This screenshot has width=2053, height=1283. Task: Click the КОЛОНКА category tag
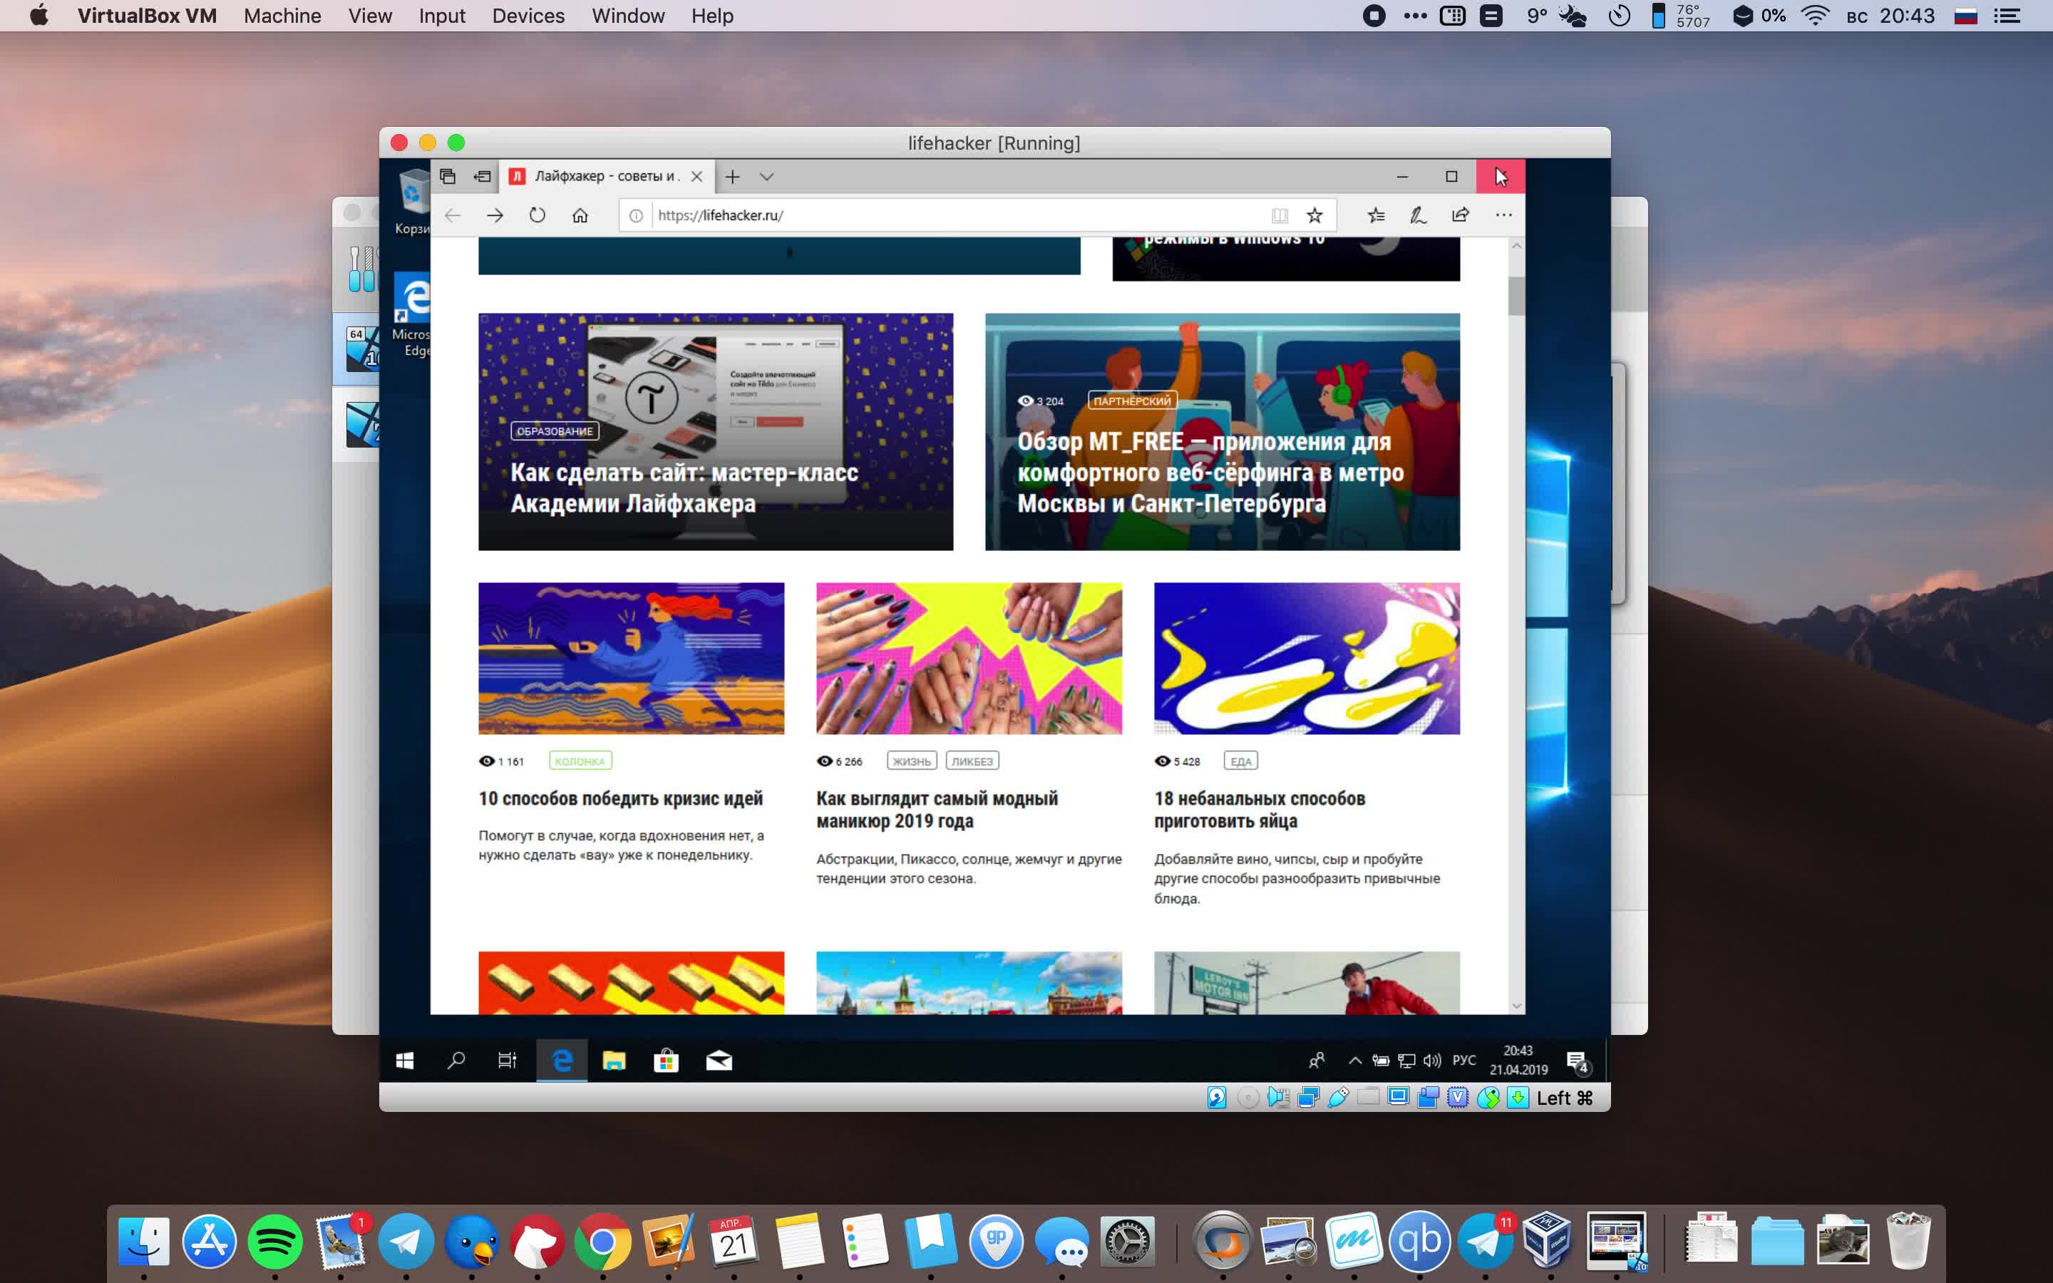tap(580, 761)
